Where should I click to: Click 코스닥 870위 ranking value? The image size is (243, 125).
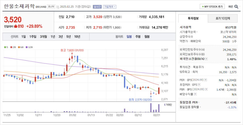[228, 32]
